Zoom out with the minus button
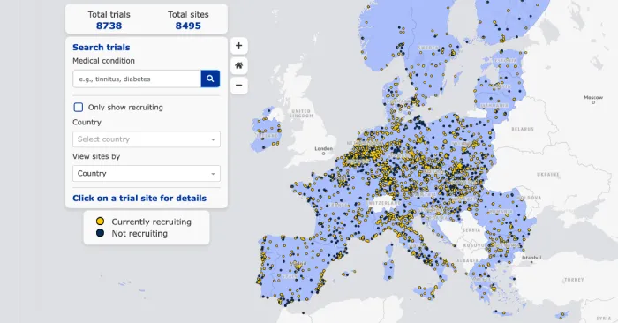The image size is (618, 323). click(x=239, y=85)
